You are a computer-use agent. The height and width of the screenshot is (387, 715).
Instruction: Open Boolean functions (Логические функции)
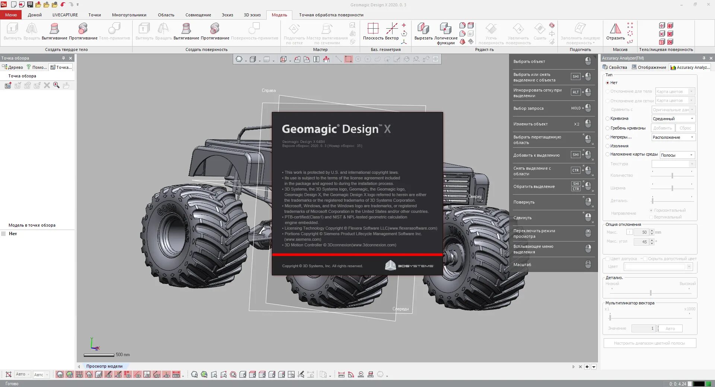446,33
